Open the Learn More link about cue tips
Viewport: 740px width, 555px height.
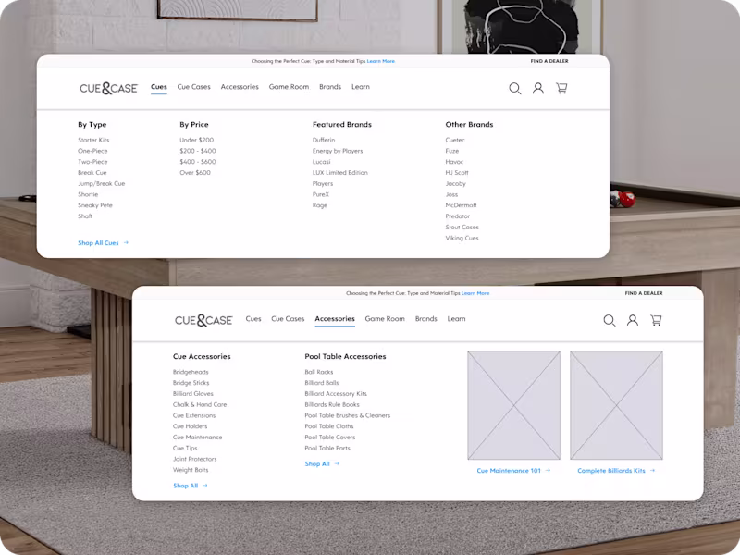click(381, 61)
